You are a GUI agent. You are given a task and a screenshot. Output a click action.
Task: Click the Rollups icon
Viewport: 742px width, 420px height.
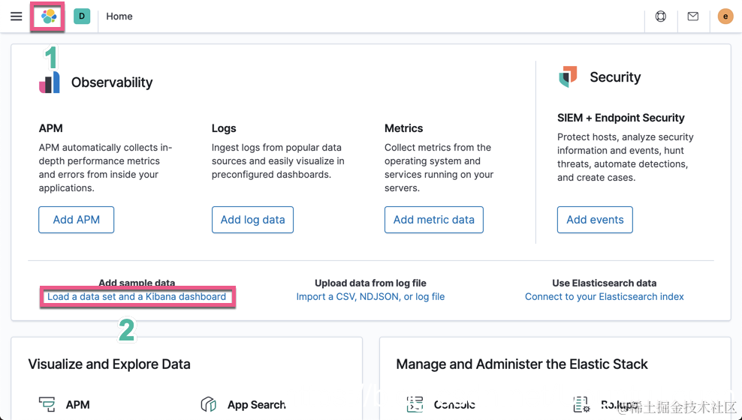click(x=581, y=405)
